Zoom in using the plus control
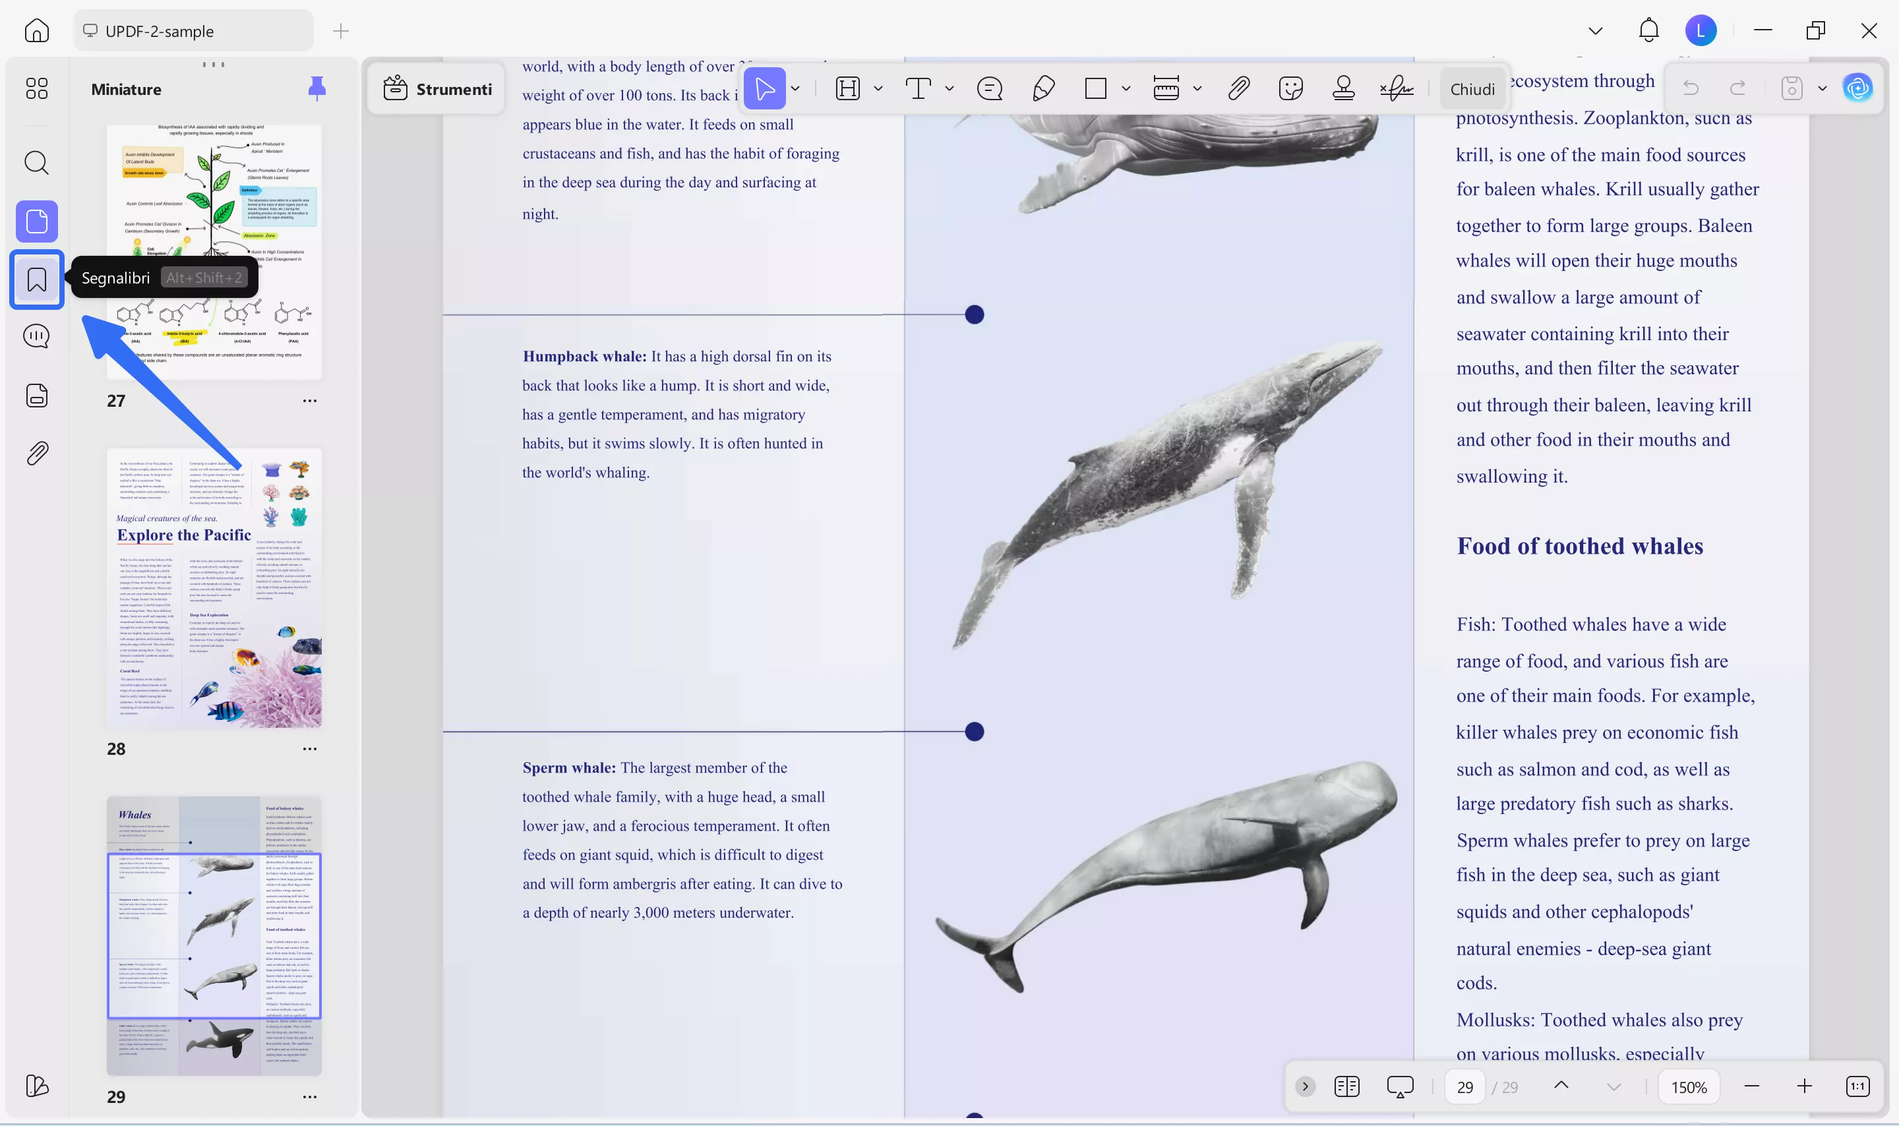 point(1804,1086)
